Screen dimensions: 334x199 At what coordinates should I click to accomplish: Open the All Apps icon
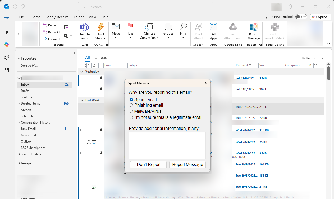pos(213,27)
